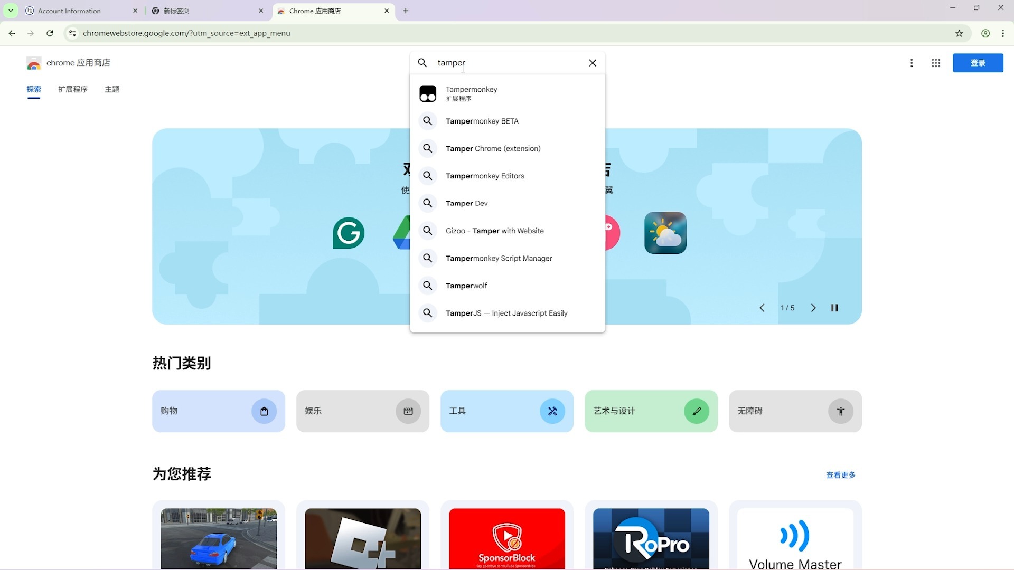Click the 登录 sign-in button
This screenshot has height=570, width=1014.
(978, 63)
